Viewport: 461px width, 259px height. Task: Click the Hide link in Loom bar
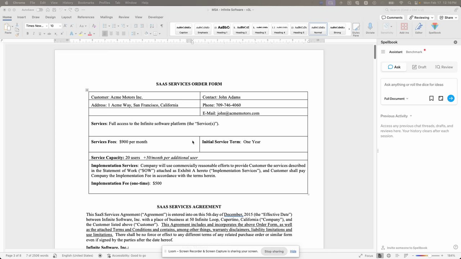tap(293, 251)
